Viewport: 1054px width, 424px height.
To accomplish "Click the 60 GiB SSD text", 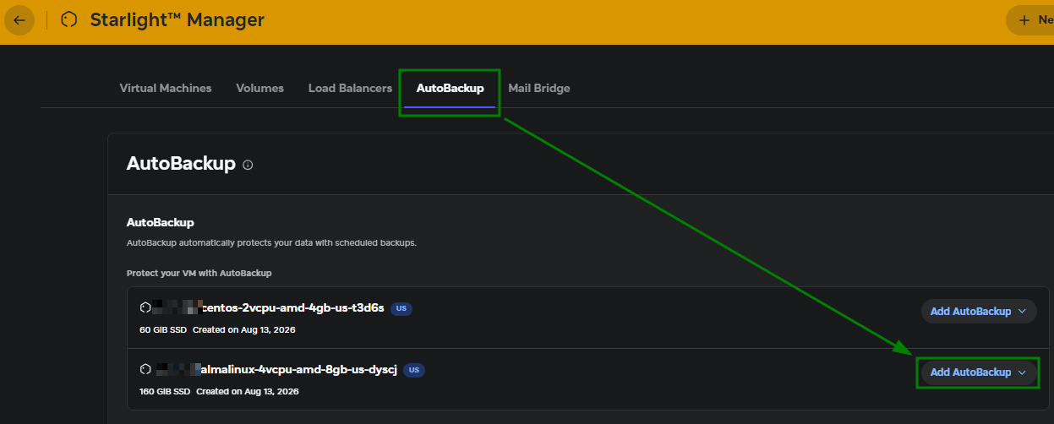I will click(163, 329).
